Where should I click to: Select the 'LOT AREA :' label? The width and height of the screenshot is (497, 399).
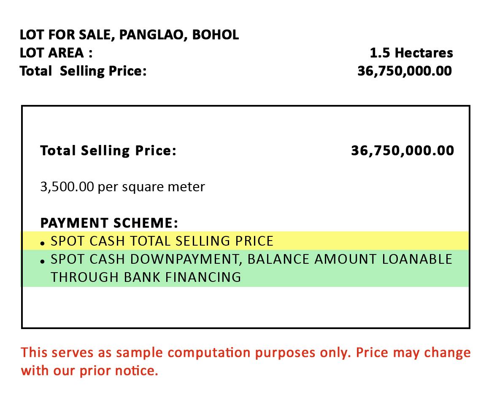pos(56,53)
